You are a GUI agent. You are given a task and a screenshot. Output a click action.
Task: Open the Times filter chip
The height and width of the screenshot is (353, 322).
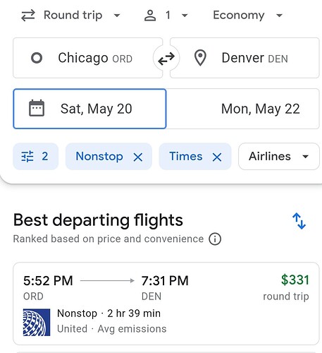click(186, 156)
